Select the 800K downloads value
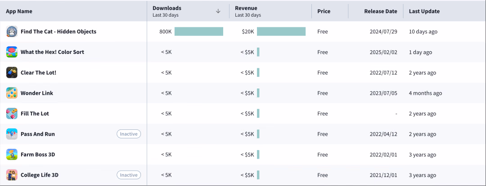The width and height of the screenshot is (486, 186). click(x=166, y=31)
